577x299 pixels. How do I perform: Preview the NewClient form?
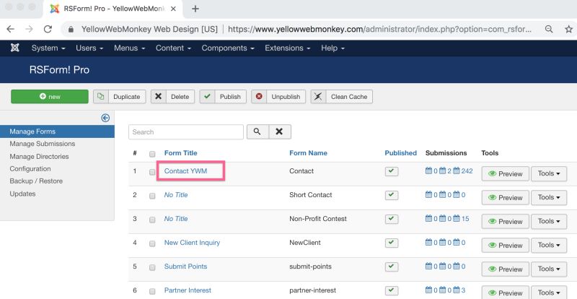tap(506, 245)
